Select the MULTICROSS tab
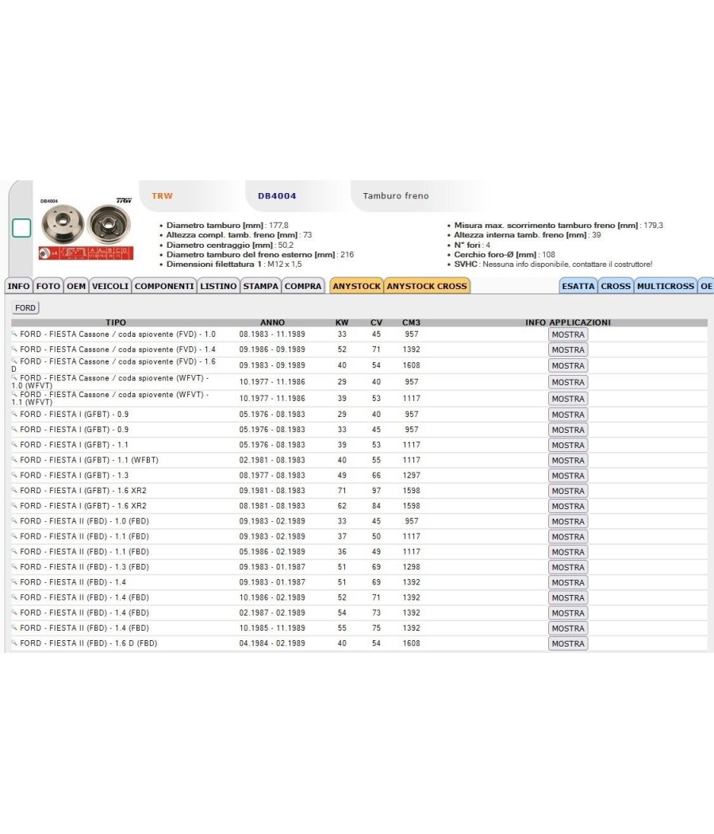 (665, 286)
